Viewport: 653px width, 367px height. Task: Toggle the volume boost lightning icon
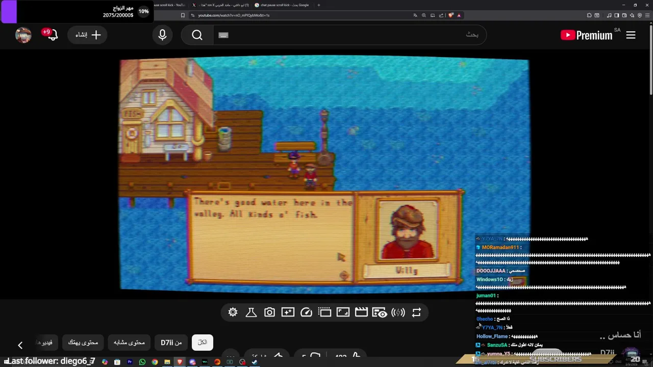(x=398, y=312)
